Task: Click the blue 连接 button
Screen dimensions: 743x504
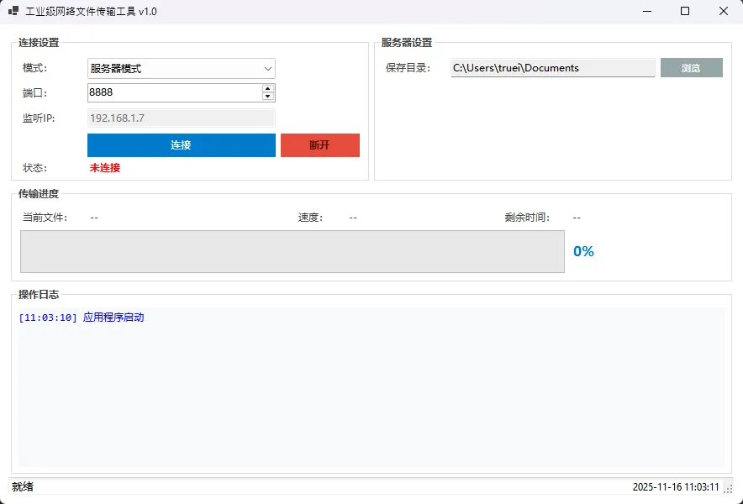Action: pyautogui.click(x=181, y=145)
